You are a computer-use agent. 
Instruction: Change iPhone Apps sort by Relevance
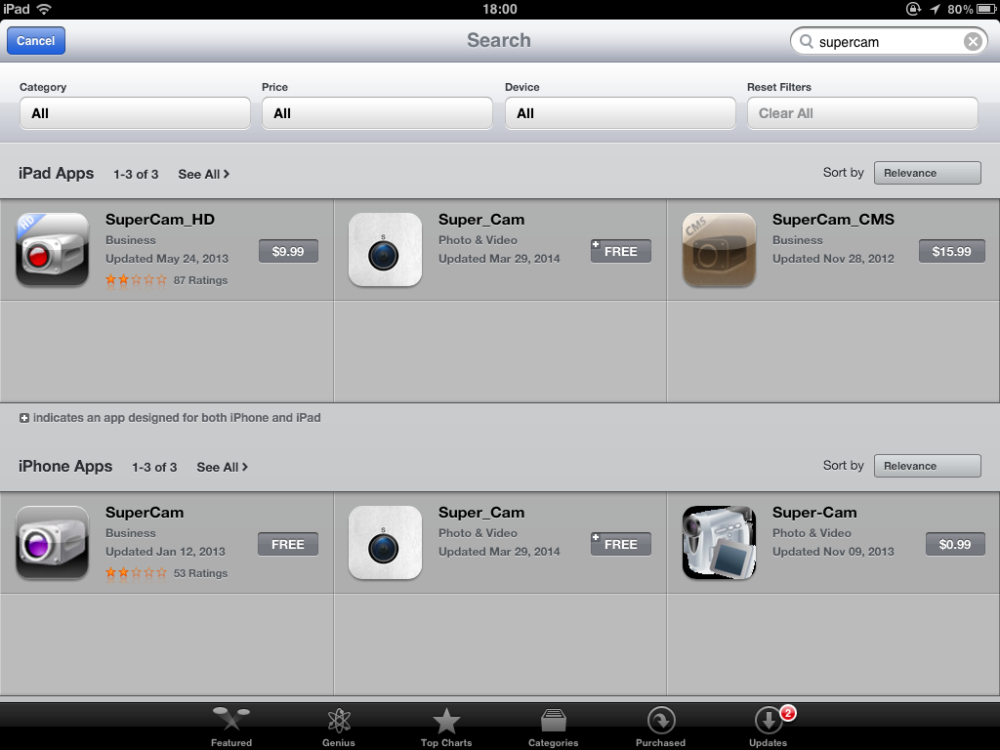[x=928, y=466]
